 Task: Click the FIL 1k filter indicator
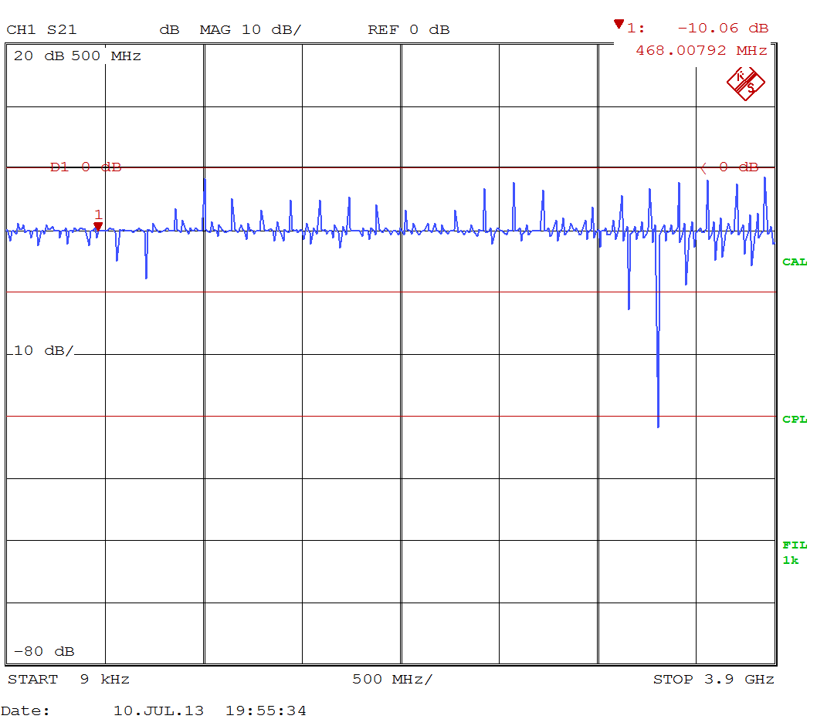[x=794, y=552]
